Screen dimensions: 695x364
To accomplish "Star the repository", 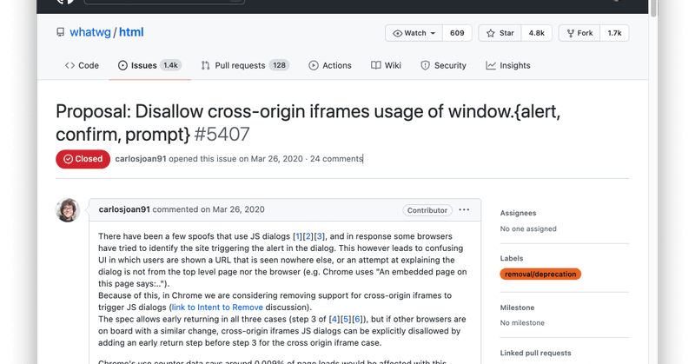I will pos(500,33).
